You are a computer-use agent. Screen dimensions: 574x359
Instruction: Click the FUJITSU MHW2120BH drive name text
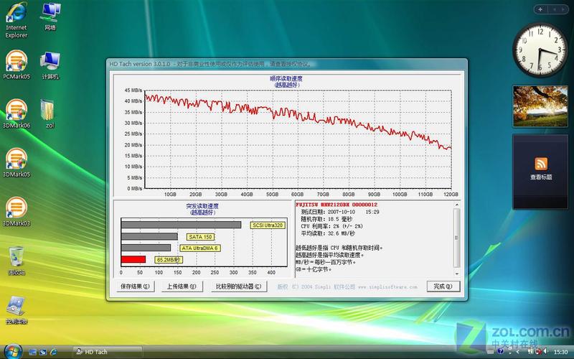tap(337, 205)
